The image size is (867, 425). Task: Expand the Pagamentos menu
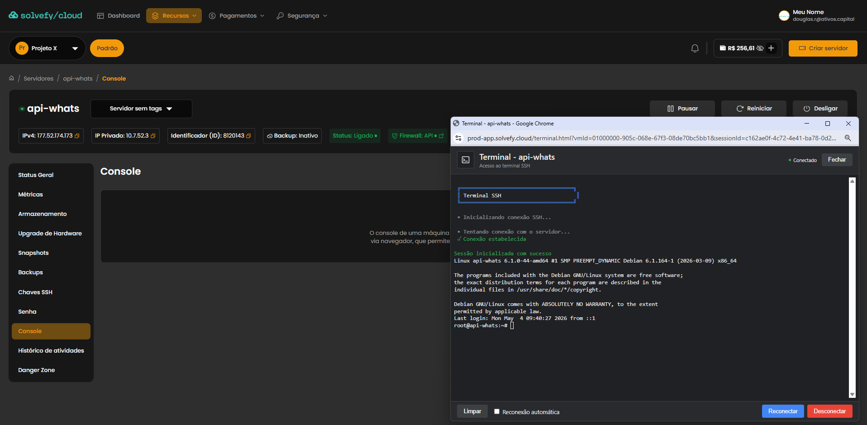pyautogui.click(x=236, y=16)
